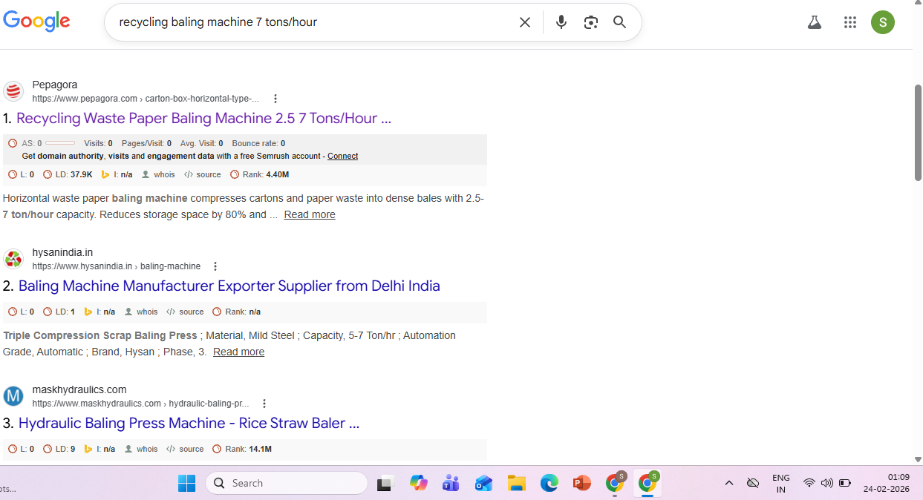Image resolution: width=923 pixels, height=500 pixels.
Task: Click the scrollbar down arrow
Action: pyautogui.click(x=918, y=460)
